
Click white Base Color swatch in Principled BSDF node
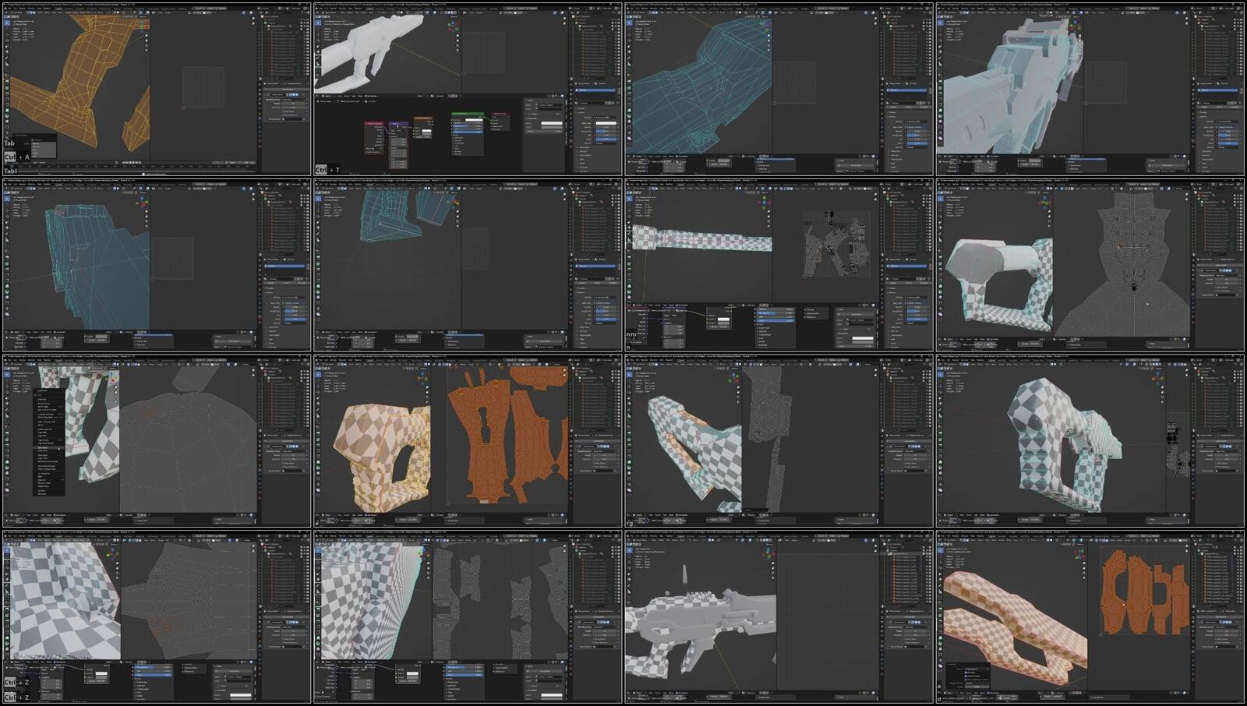point(474,120)
